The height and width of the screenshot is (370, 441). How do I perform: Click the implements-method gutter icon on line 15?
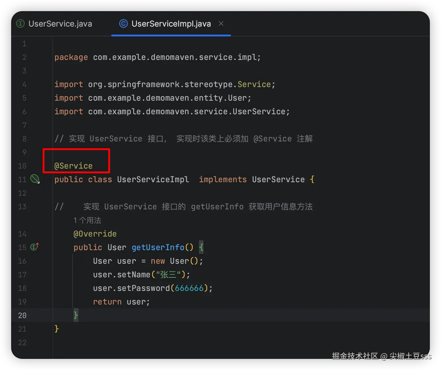point(35,247)
